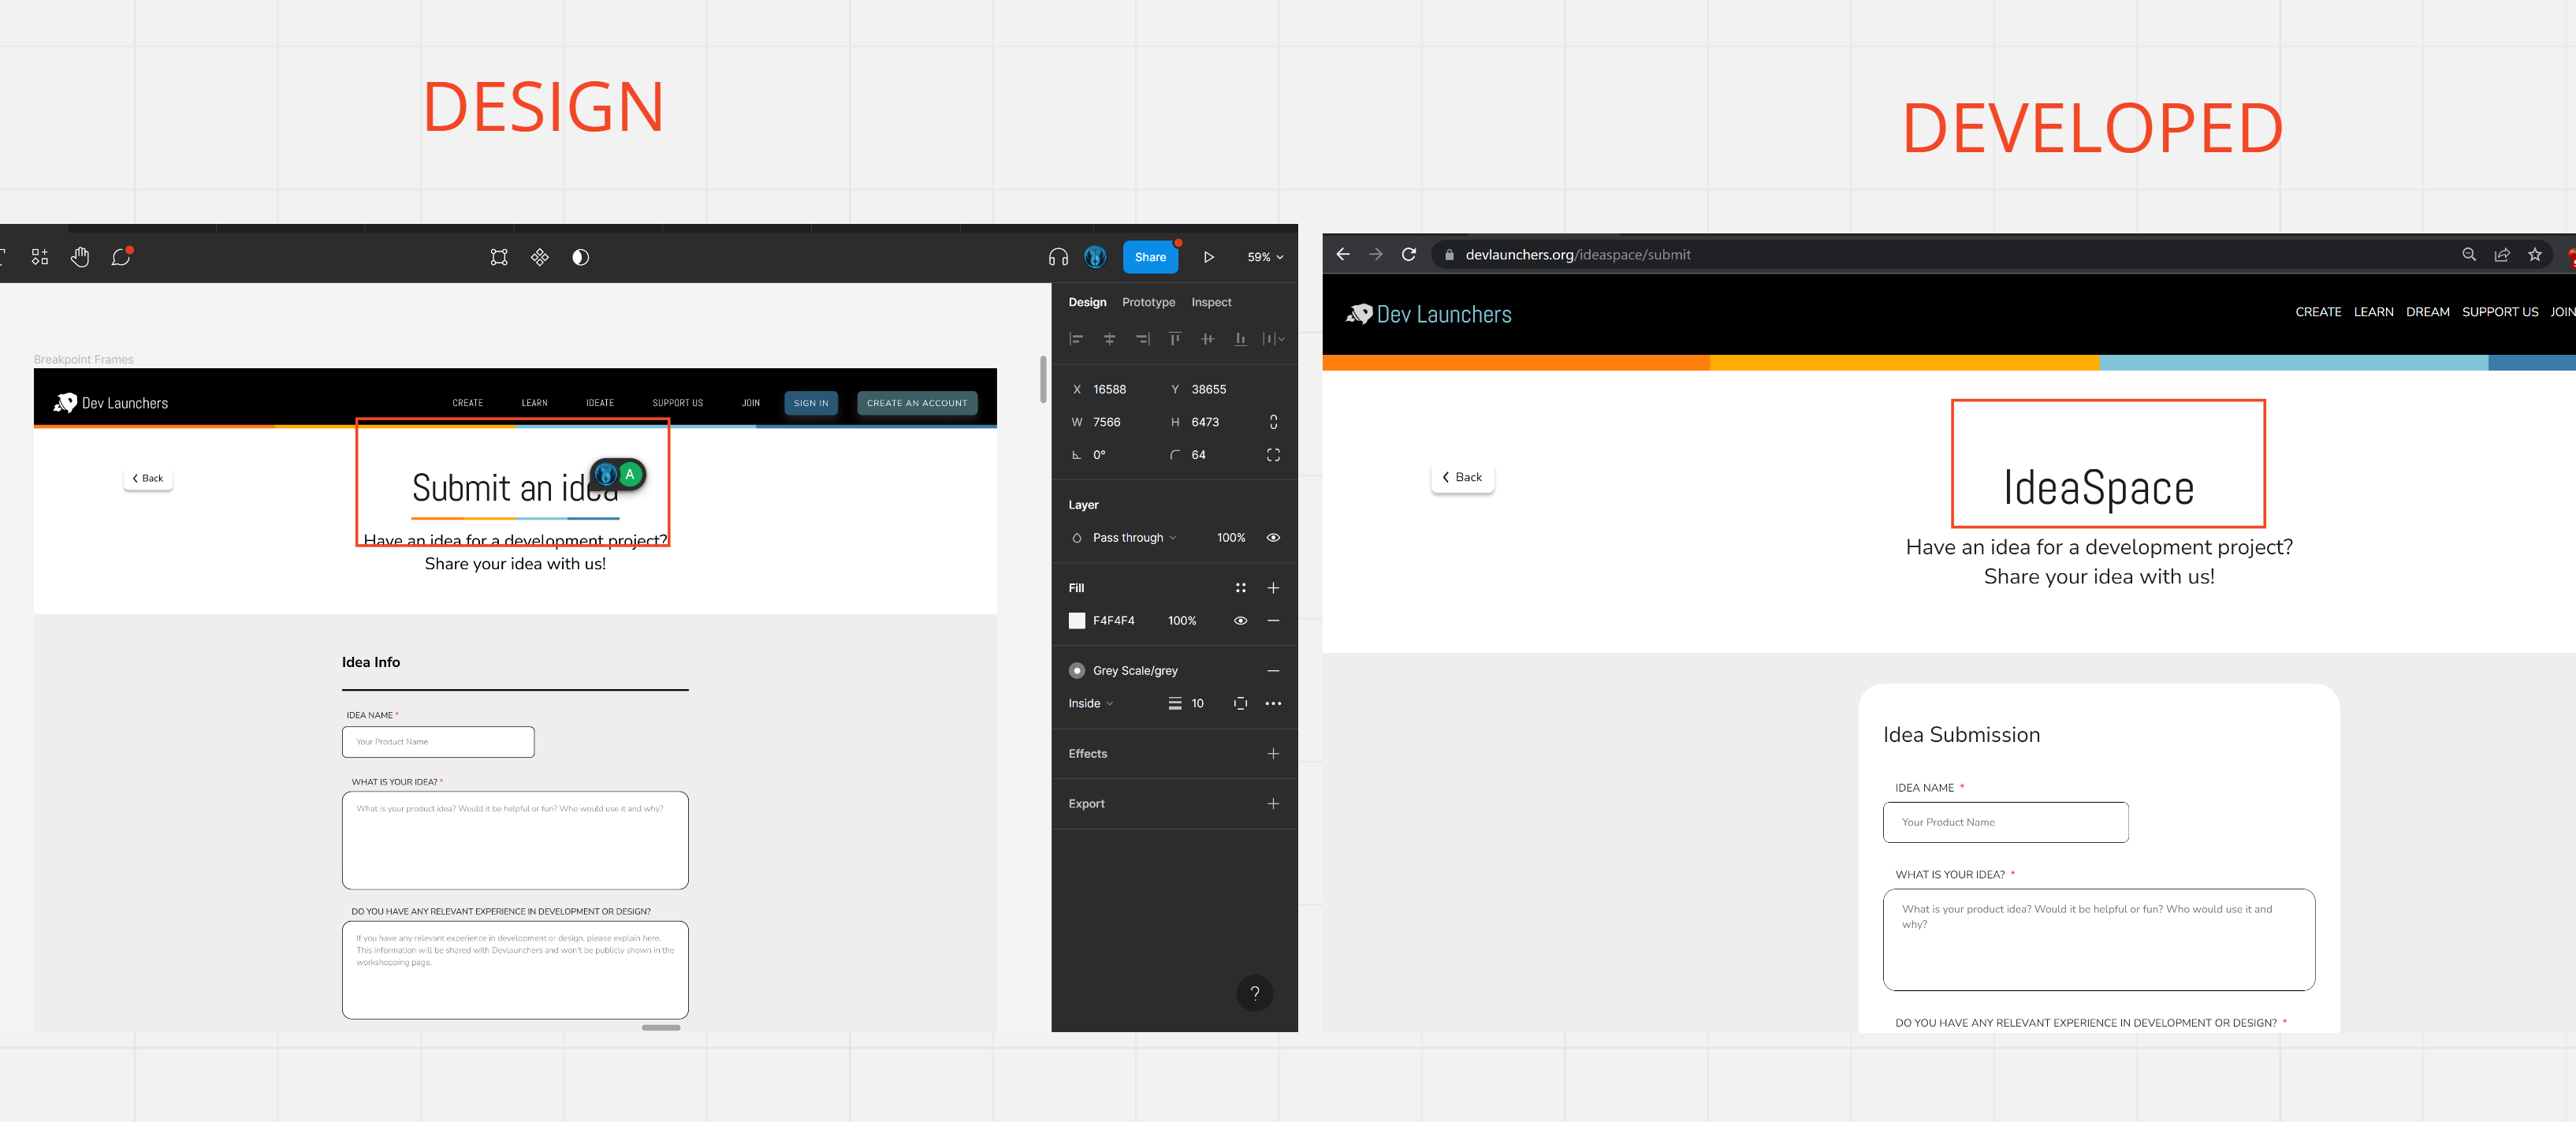Open the comments tool with notification dot
The height and width of the screenshot is (1122, 2576).
121,257
